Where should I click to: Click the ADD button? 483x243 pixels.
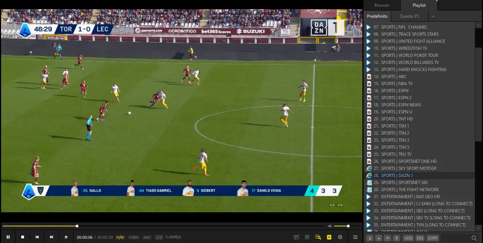pyautogui.click(x=408, y=238)
